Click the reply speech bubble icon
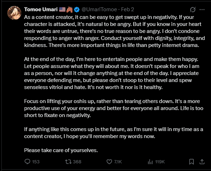Image resolution: width=211 pixels, height=171 pixels. tap(28, 162)
